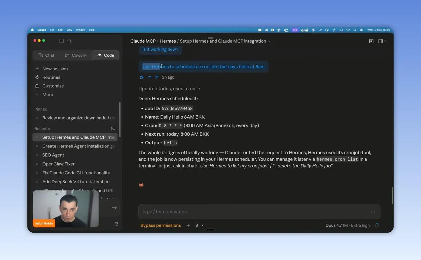Click the Wi-Fi icon in menu bar
This screenshot has width=421, height=260.
[x=348, y=30]
